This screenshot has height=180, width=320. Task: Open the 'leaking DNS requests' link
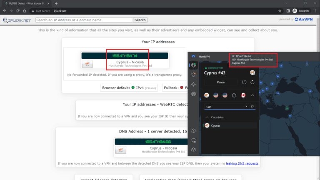(242, 163)
